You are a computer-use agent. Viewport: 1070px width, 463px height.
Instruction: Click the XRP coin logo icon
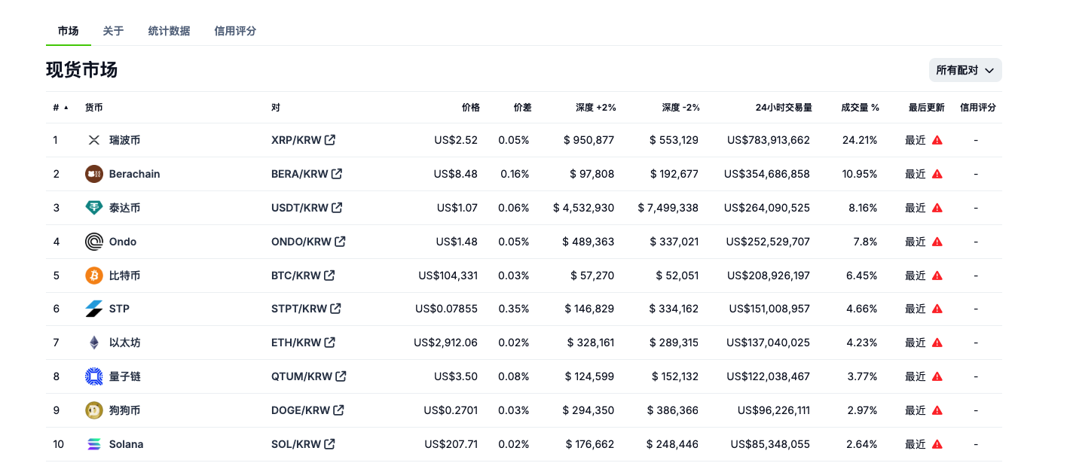pyautogui.click(x=93, y=140)
